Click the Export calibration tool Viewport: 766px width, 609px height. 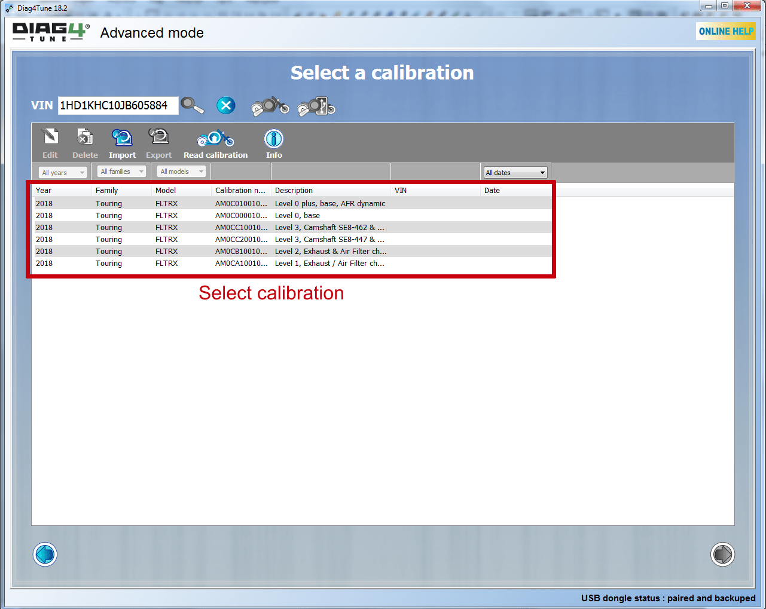click(159, 143)
